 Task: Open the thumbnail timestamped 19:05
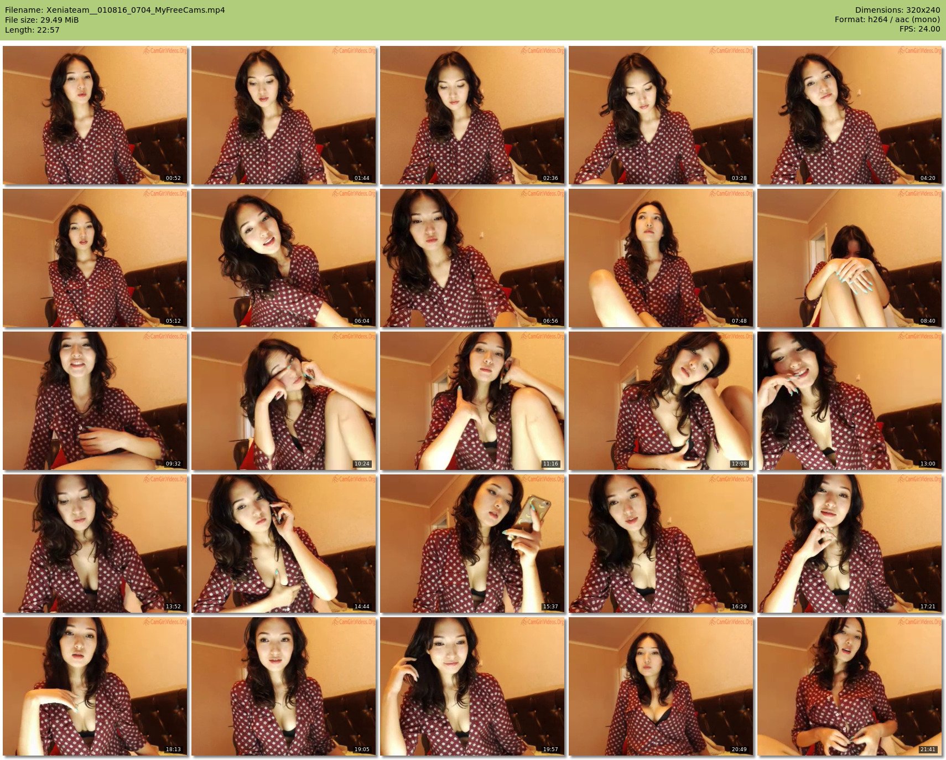click(x=284, y=686)
